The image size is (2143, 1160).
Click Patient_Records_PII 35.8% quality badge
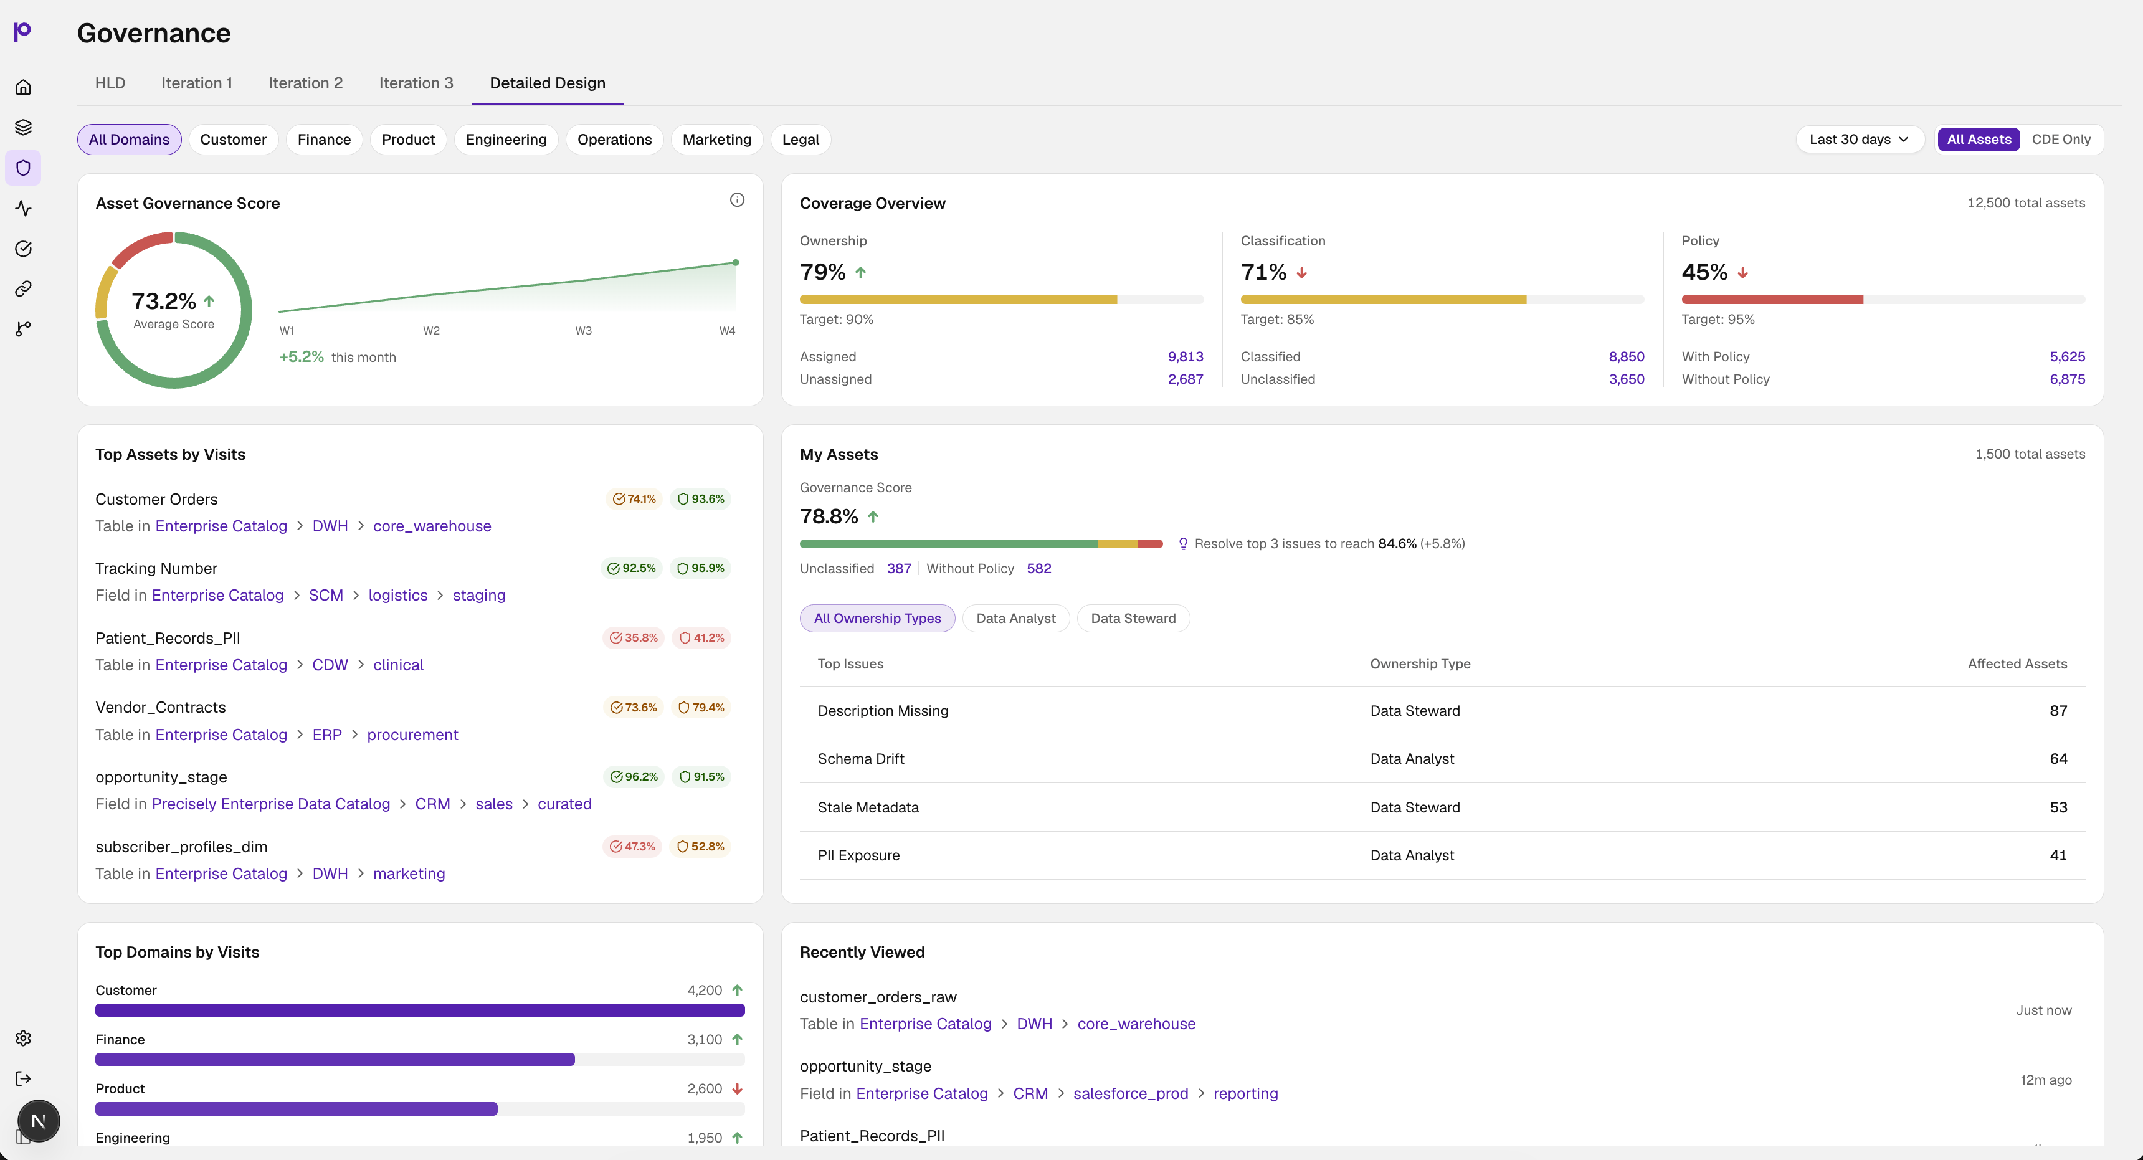coord(633,639)
